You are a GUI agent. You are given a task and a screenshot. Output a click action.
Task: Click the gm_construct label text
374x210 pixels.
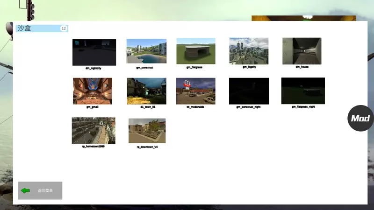(x=144, y=67)
